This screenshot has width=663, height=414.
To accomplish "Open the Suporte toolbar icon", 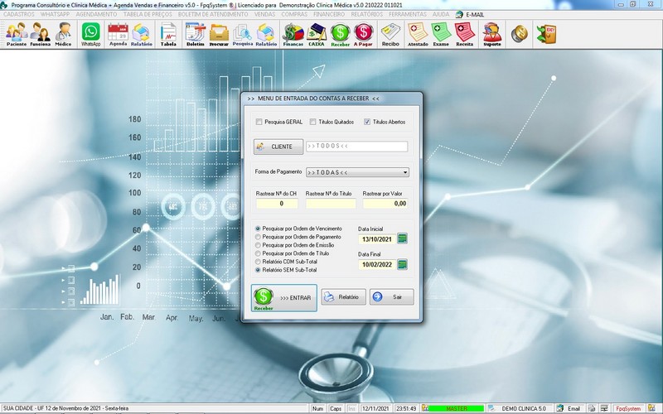I will tap(492, 34).
